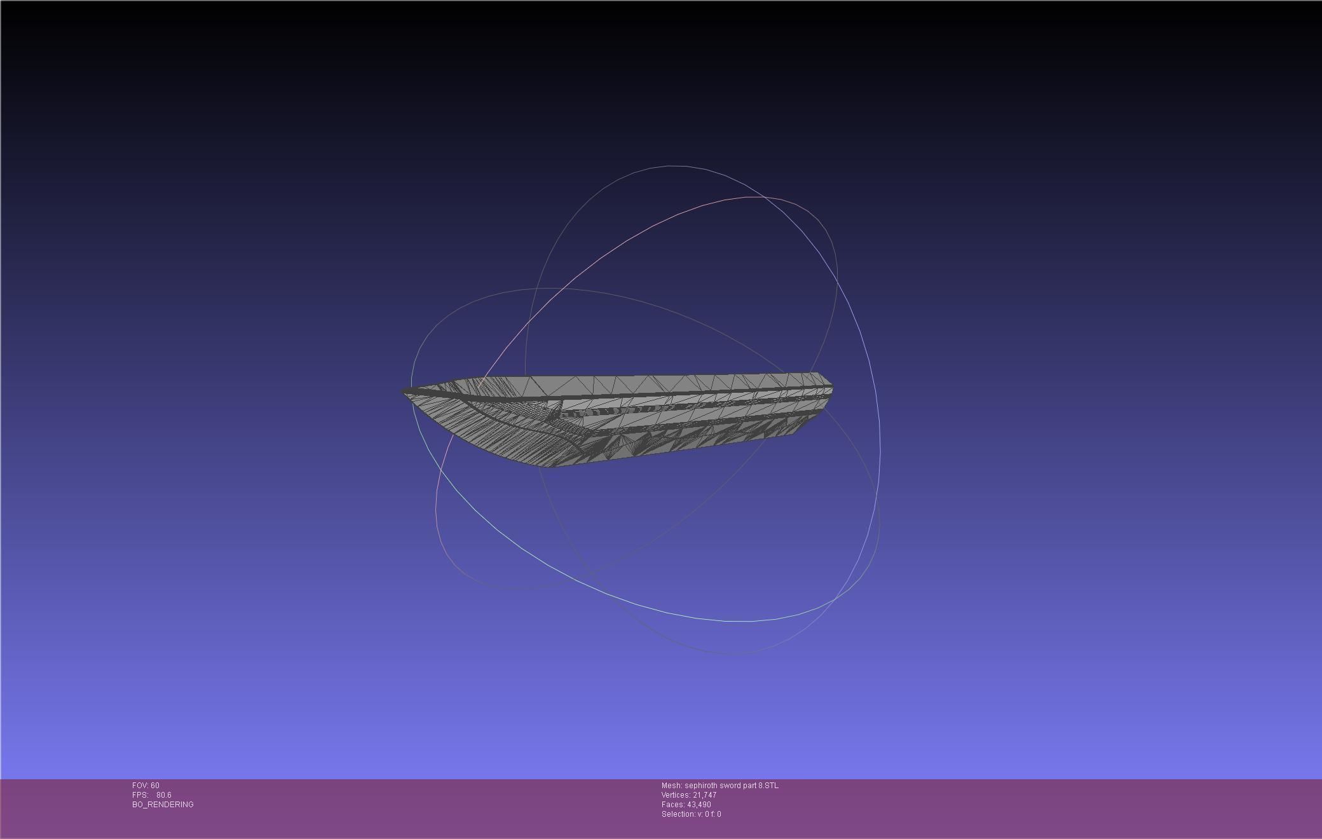Click the FPS: 80.6 readout

point(151,795)
